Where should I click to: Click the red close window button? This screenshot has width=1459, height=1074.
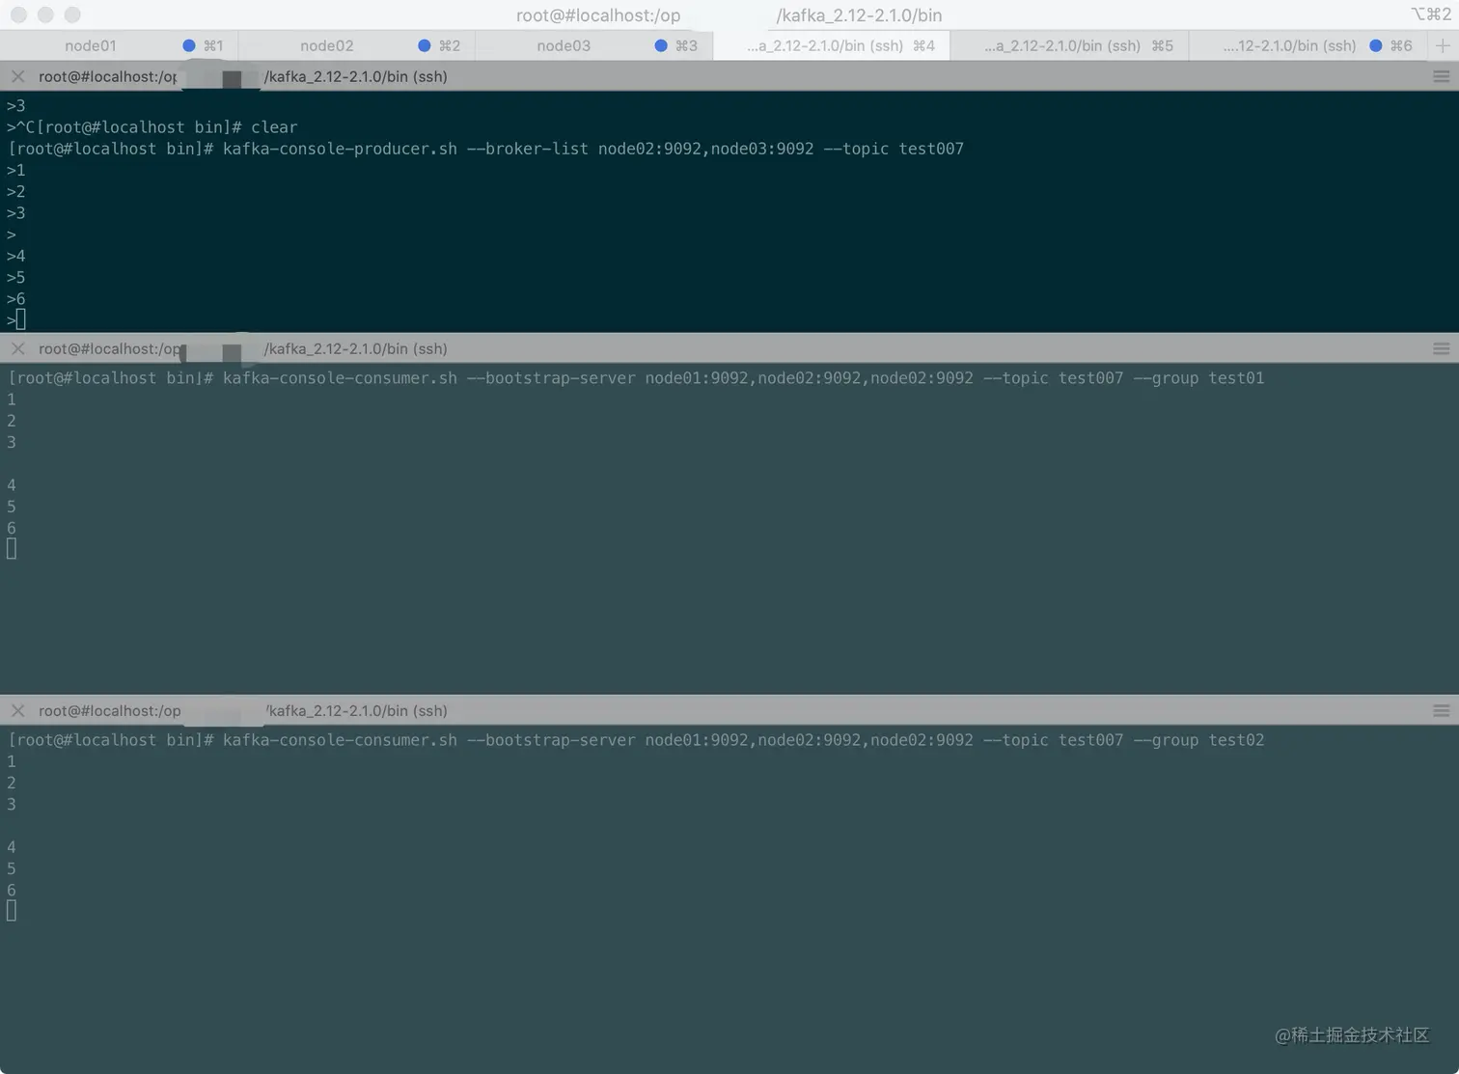(x=18, y=14)
